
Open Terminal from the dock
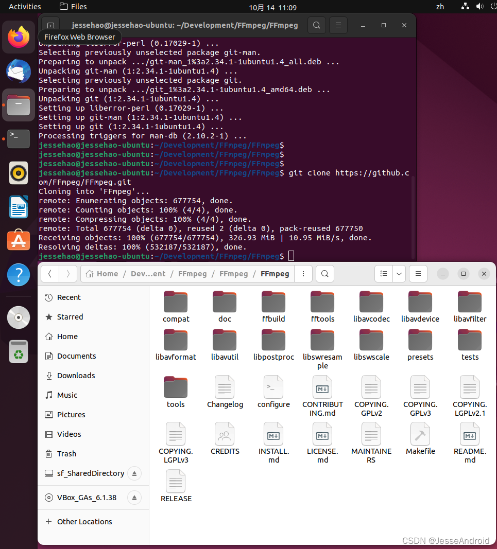19,138
